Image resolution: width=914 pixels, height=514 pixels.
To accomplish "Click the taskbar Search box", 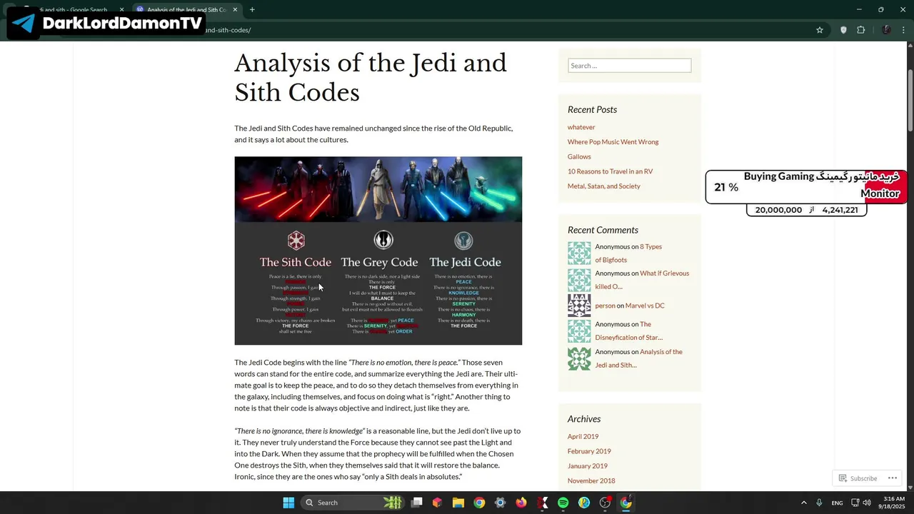I will tap(353, 503).
